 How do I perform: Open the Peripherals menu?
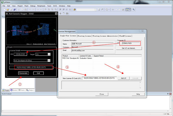coord(42,6)
